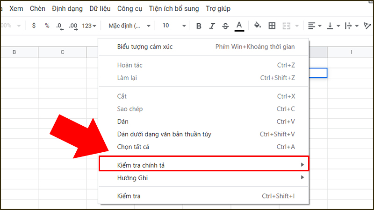Open the Chèn menu

click(x=37, y=8)
